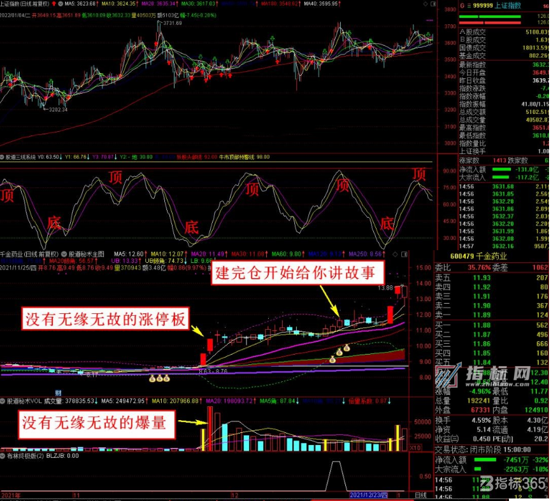Image resolution: width=551 pixels, height=501 pixels.
Task: Click the BLZJB: 0.00 reading
Action: point(62,456)
